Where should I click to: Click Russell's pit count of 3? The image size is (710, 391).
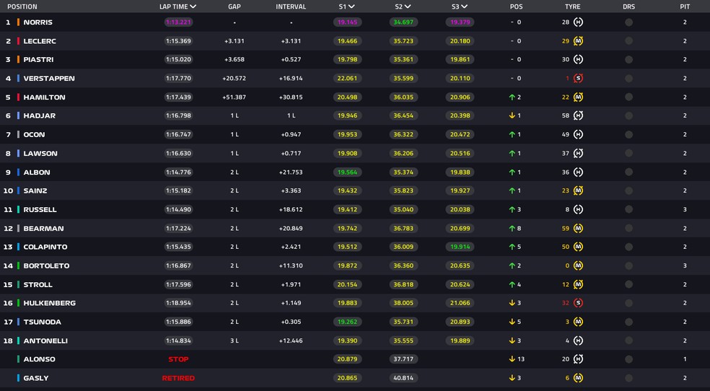pos(685,209)
